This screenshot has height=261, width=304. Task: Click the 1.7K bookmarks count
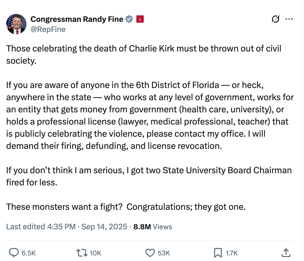click(232, 253)
